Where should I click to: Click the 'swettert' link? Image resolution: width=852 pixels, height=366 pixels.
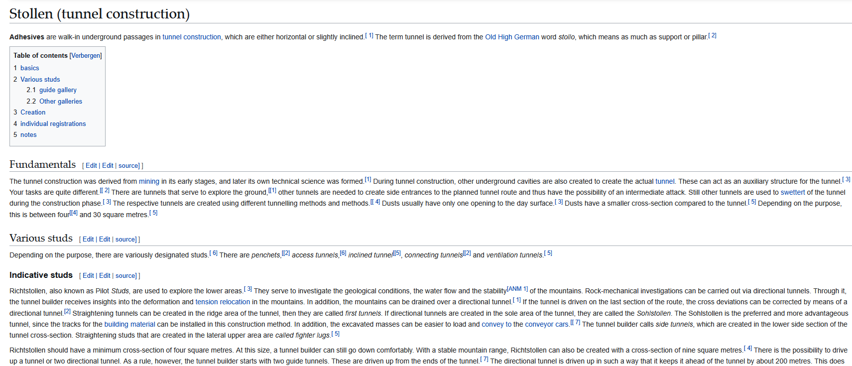pos(793,193)
